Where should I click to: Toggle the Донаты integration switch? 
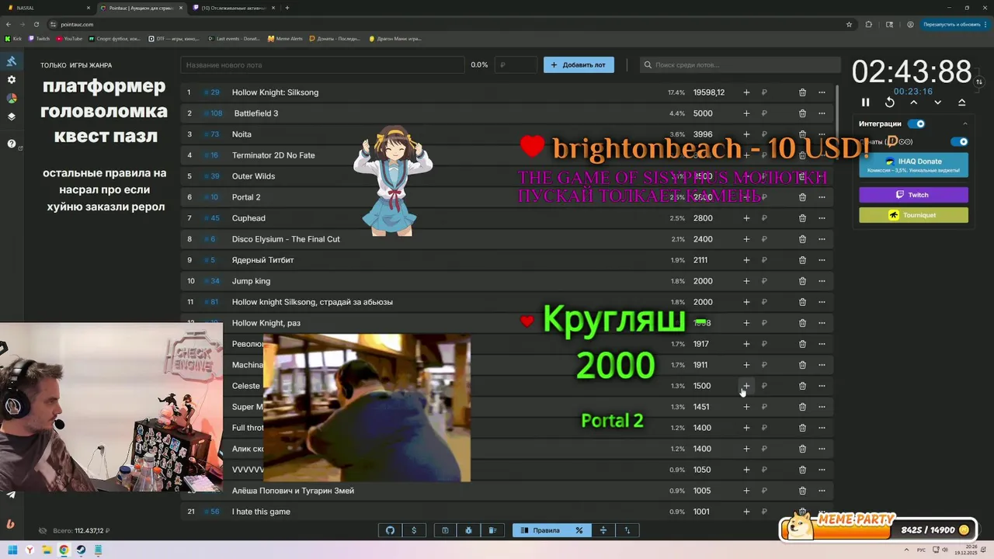click(960, 141)
